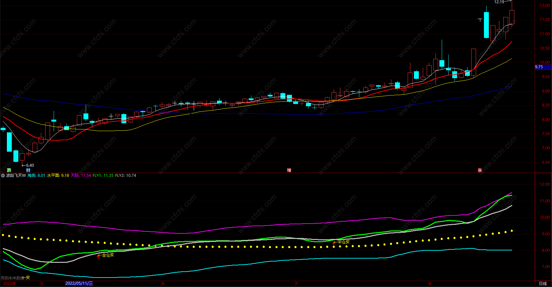The image size is (552, 287).
Task: Click the 水平面: 9.18 value
Action: coord(58,176)
